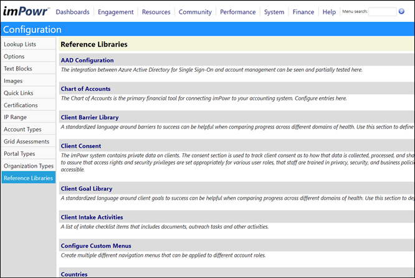Viewport: 415px width, 278px height.
Task: Select Portal Types in the sidebar
Action: click(x=28, y=153)
